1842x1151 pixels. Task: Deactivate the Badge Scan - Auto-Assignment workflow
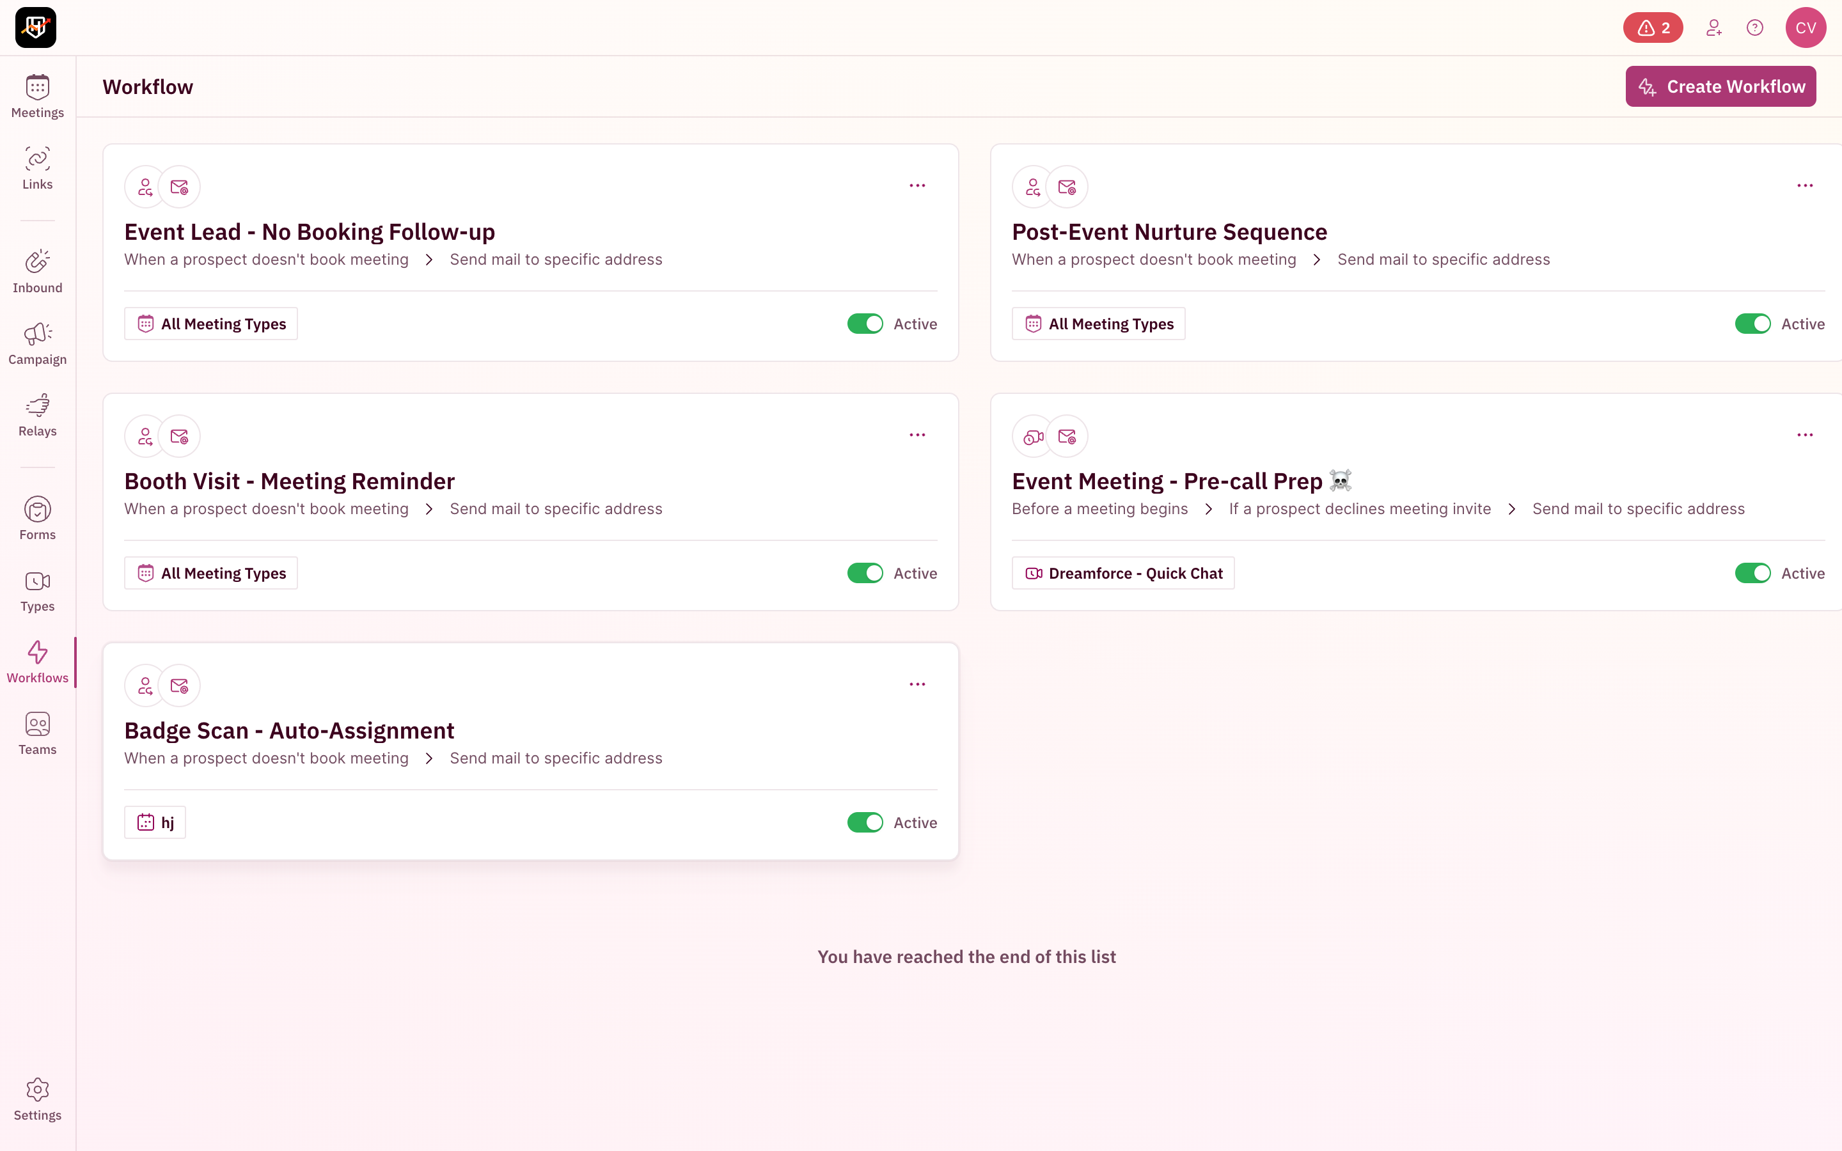pos(864,822)
